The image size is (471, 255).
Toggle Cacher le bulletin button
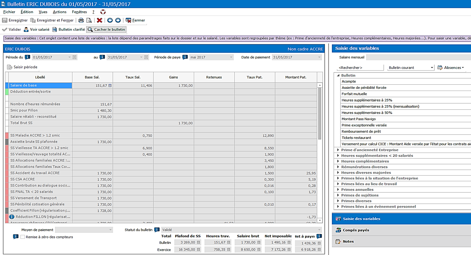[106, 30]
